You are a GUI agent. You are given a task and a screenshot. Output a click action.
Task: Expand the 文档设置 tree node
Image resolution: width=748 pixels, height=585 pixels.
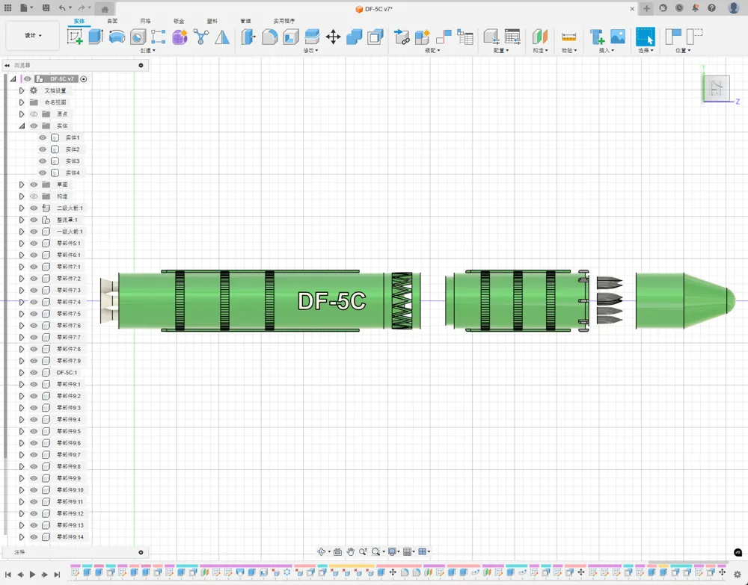click(22, 90)
